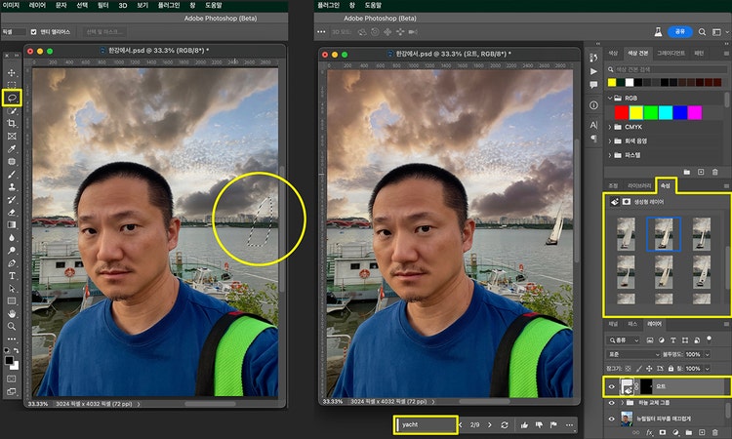Hide the 하늘 교체 그룹 layer group
Screen dimensions: 732x439
click(x=612, y=403)
